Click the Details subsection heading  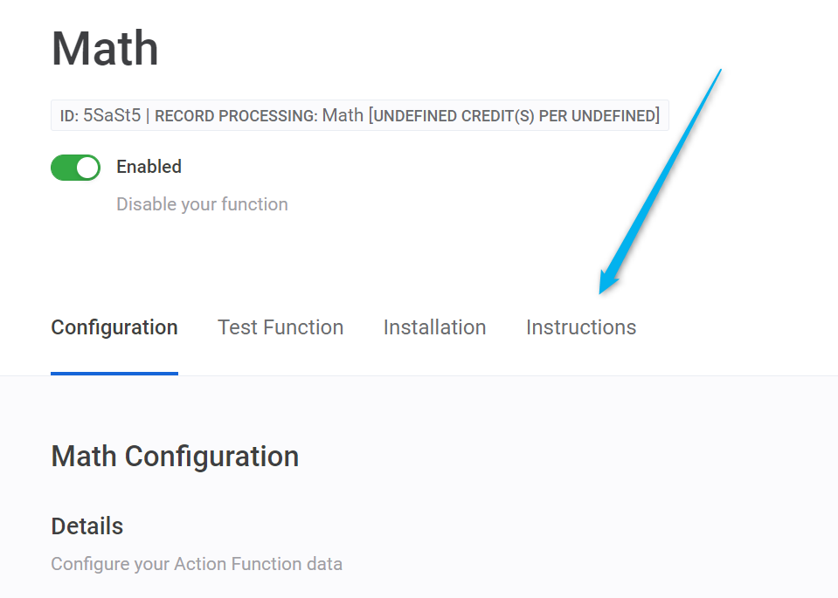[x=87, y=526]
